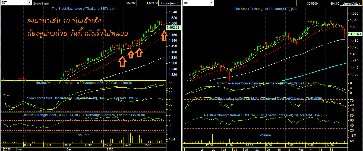This screenshot has width=363, height=151.
Task: Click Relative Strength Index title on 60-minute chart
Action: click(x=265, y=115)
